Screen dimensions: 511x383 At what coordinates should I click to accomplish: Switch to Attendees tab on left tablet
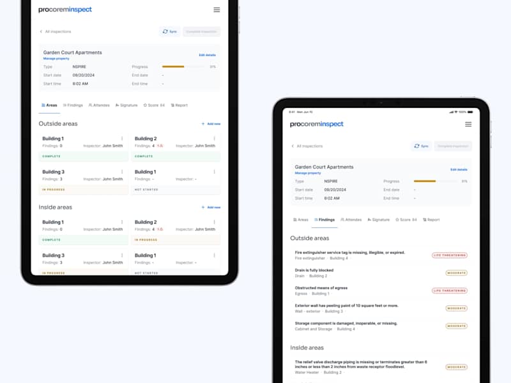point(99,105)
